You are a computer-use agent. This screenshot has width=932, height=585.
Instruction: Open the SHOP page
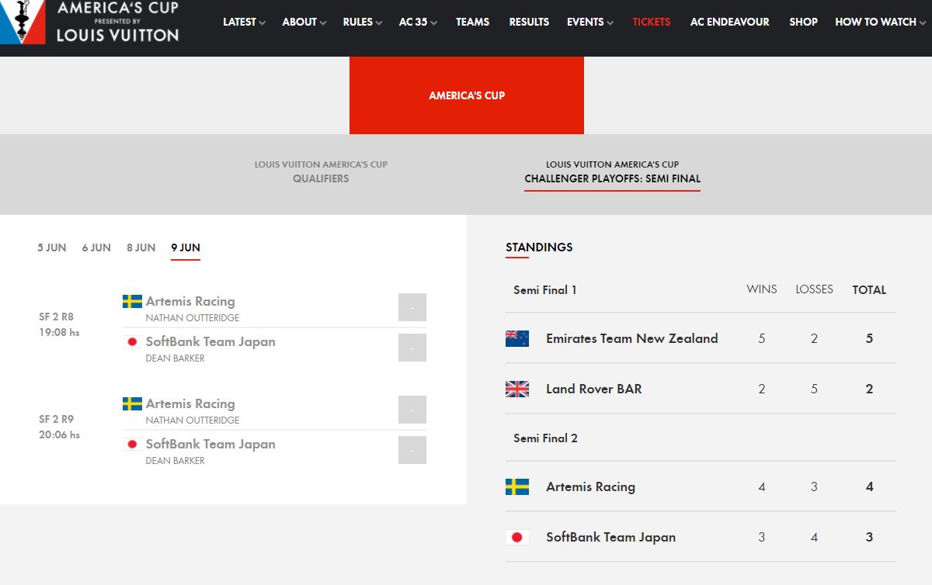click(x=803, y=22)
